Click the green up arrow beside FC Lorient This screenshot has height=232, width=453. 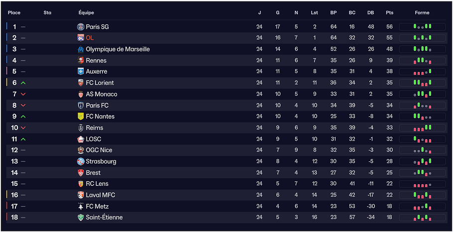(x=23, y=83)
